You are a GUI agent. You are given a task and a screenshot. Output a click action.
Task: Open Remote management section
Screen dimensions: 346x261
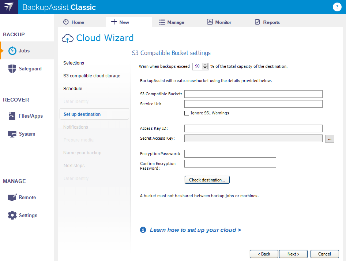[x=27, y=197]
